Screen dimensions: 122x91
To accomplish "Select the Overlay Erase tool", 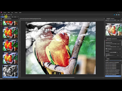I will pyautogui.click(x=1, y=24).
